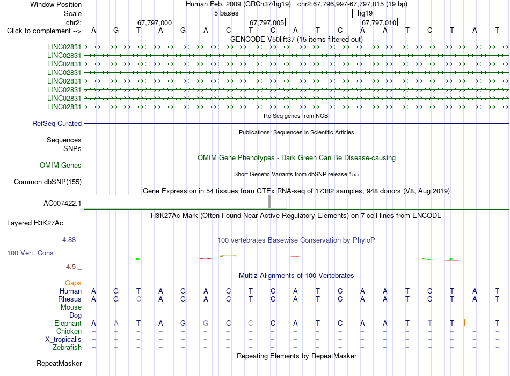Click 'Repeating Elements by RepeatMasker' title
Image resolution: width=510 pixels, height=376 pixels.
pos(296,356)
